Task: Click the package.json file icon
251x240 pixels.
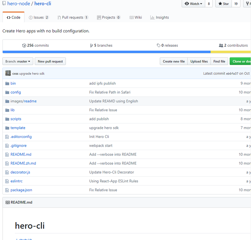Action: 7,190
